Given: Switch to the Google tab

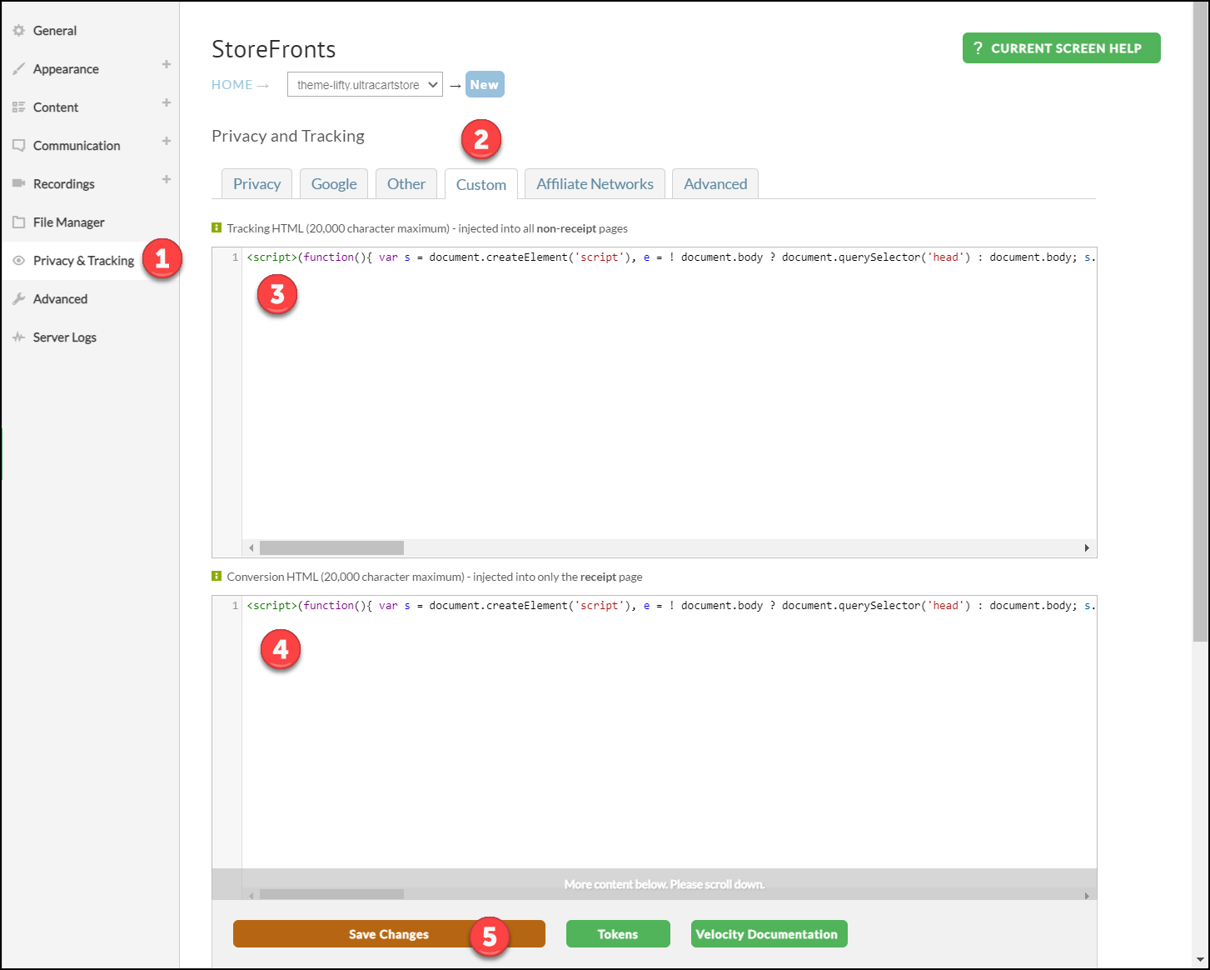Looking at the screenshot, I should coord(334,184).
